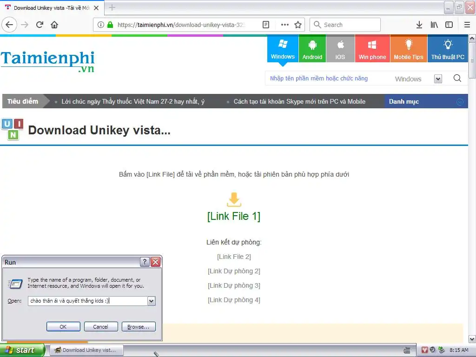Go back with browser back arrow
The image size is (476, 357).
9,25
